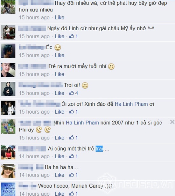The height and width of the screenshot is (196, 175).
Task: Open profile picture of woman in white hat
Action: tap(8, 171)
